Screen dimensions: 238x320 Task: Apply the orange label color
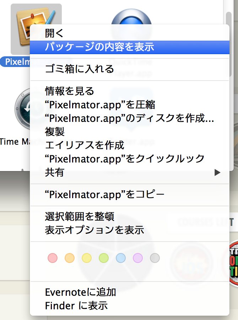coord(70,258)
